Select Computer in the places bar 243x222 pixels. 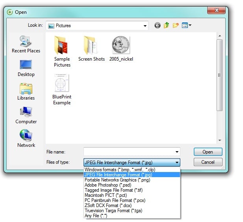(26, 115)
